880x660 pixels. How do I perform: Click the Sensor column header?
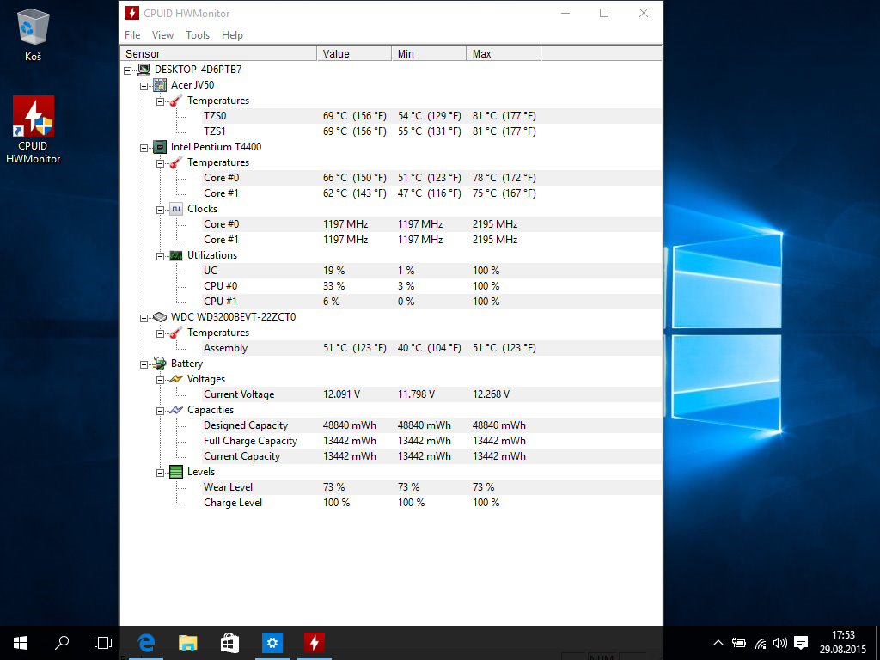point(219,53)
